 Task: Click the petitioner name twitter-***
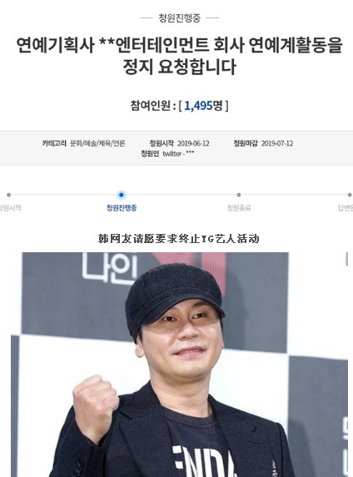178,154
